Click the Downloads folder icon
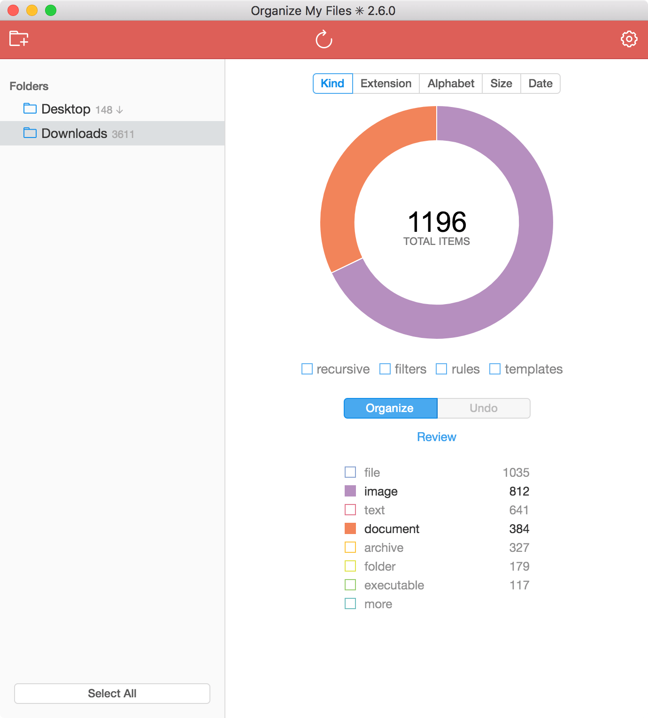Viewport: 648px width, 718px height. [30, 133]
